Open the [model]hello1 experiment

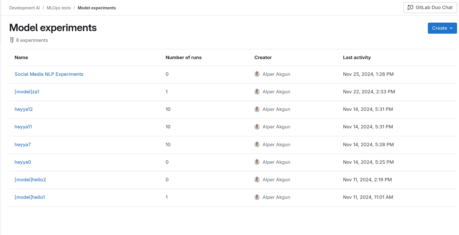coord(30,197)
